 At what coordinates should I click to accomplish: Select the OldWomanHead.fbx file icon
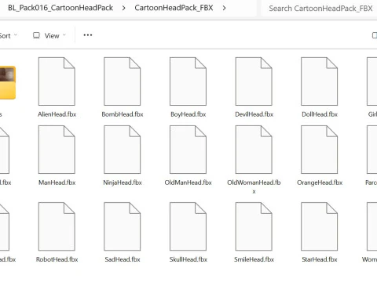coord(254,150)
